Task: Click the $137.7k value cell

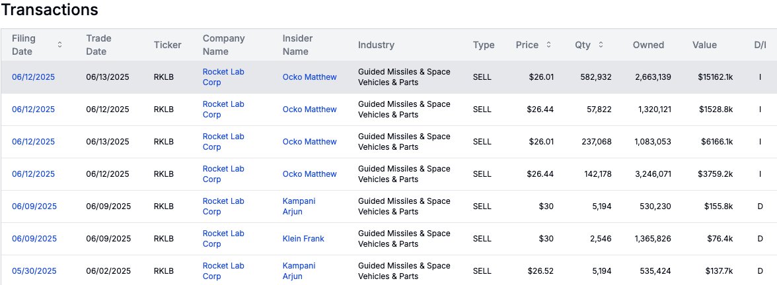Action: tap(719, 271)
